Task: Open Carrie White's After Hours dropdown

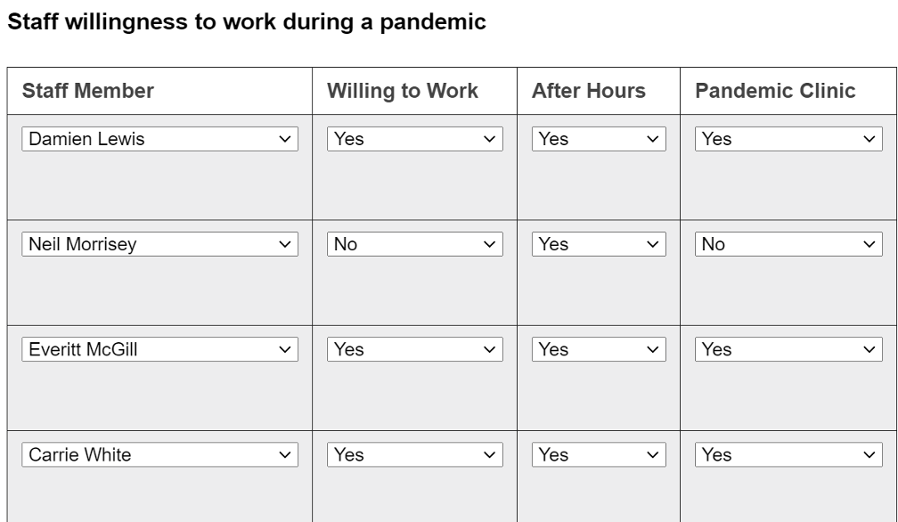Action: 599,455
